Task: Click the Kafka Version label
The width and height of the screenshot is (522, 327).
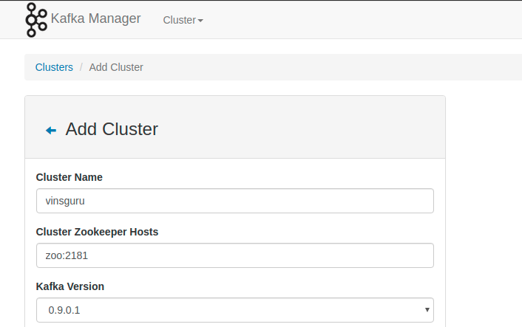Action: click(70, 286)
